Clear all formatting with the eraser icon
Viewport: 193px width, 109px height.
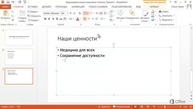pyautogui.click(x=80, y=13)
